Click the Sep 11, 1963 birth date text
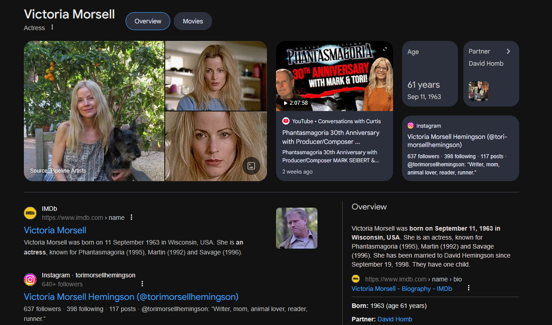Image resolution: width=552 pixels, height=325 pixels. [x=424, y=97]
